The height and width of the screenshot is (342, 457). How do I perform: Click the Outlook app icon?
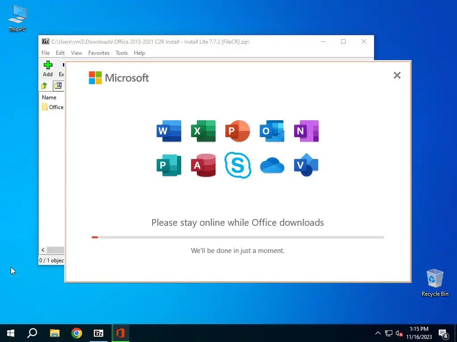pos(272,131)
